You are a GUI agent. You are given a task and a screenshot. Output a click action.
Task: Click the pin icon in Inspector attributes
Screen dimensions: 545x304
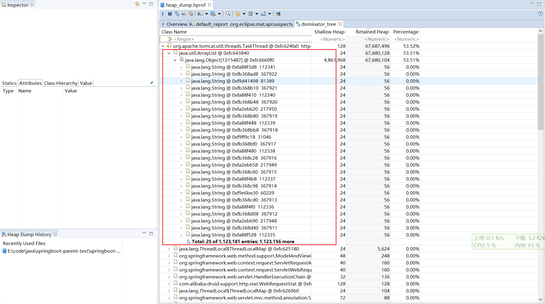coord(152,83)
